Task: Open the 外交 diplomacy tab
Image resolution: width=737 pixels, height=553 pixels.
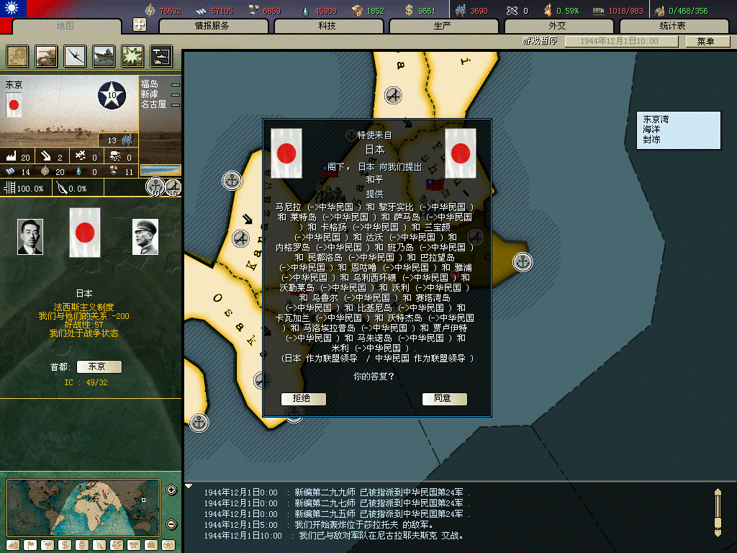Action: 558,26
